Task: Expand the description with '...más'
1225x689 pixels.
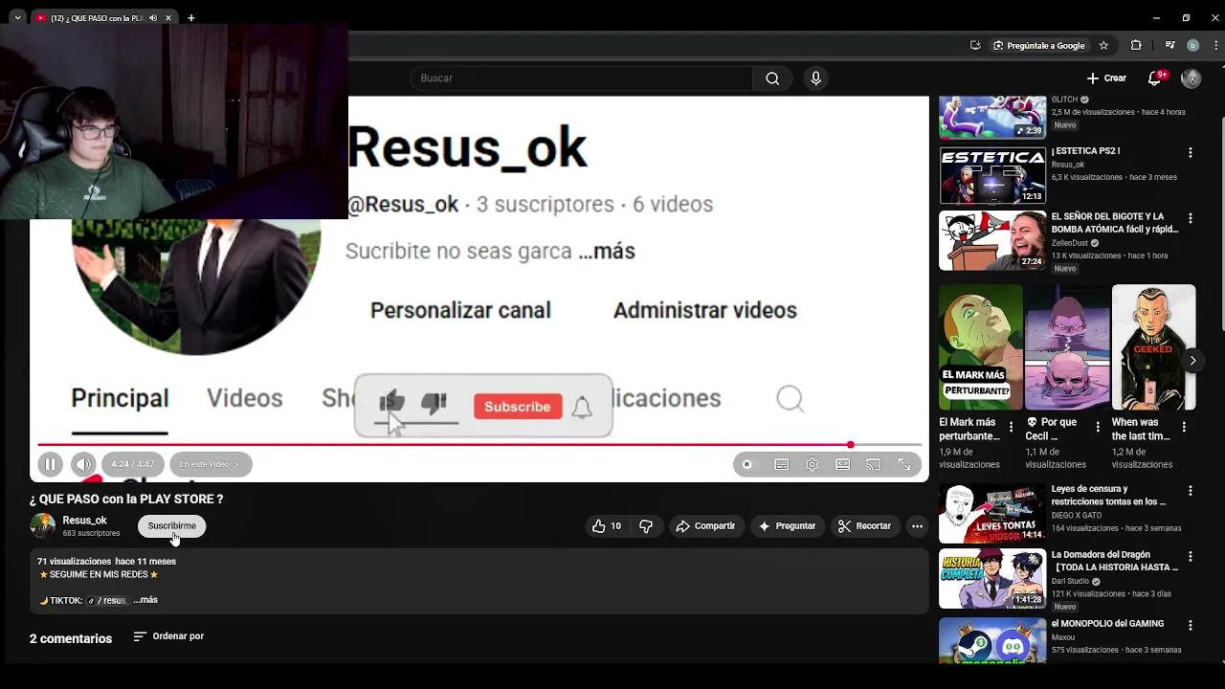Action: pyautogui.click(x=145, y=600)
